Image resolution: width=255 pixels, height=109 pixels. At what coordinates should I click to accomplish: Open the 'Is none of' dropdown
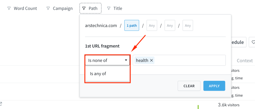[x=107, y=60]
